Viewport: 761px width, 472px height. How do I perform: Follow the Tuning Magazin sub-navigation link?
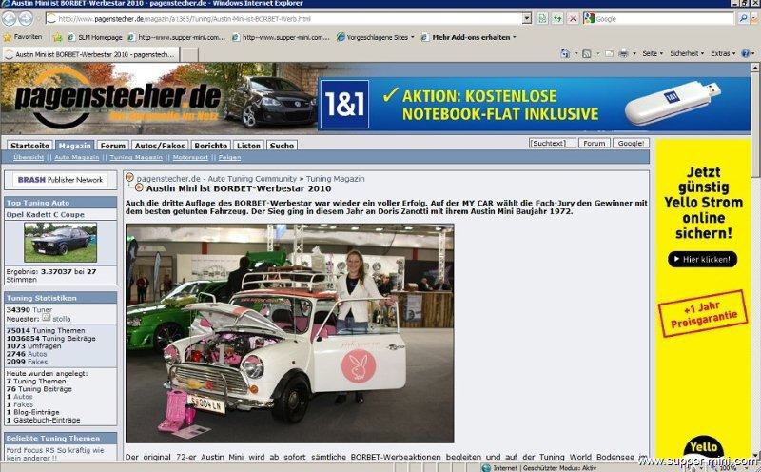point(136,157)
